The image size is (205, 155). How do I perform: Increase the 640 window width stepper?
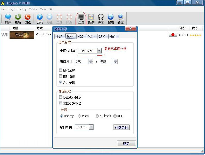coord(91,60)
